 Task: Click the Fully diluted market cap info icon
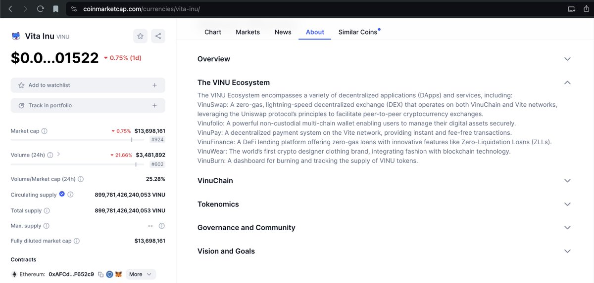pyautogui.click(x=77, y=241)
